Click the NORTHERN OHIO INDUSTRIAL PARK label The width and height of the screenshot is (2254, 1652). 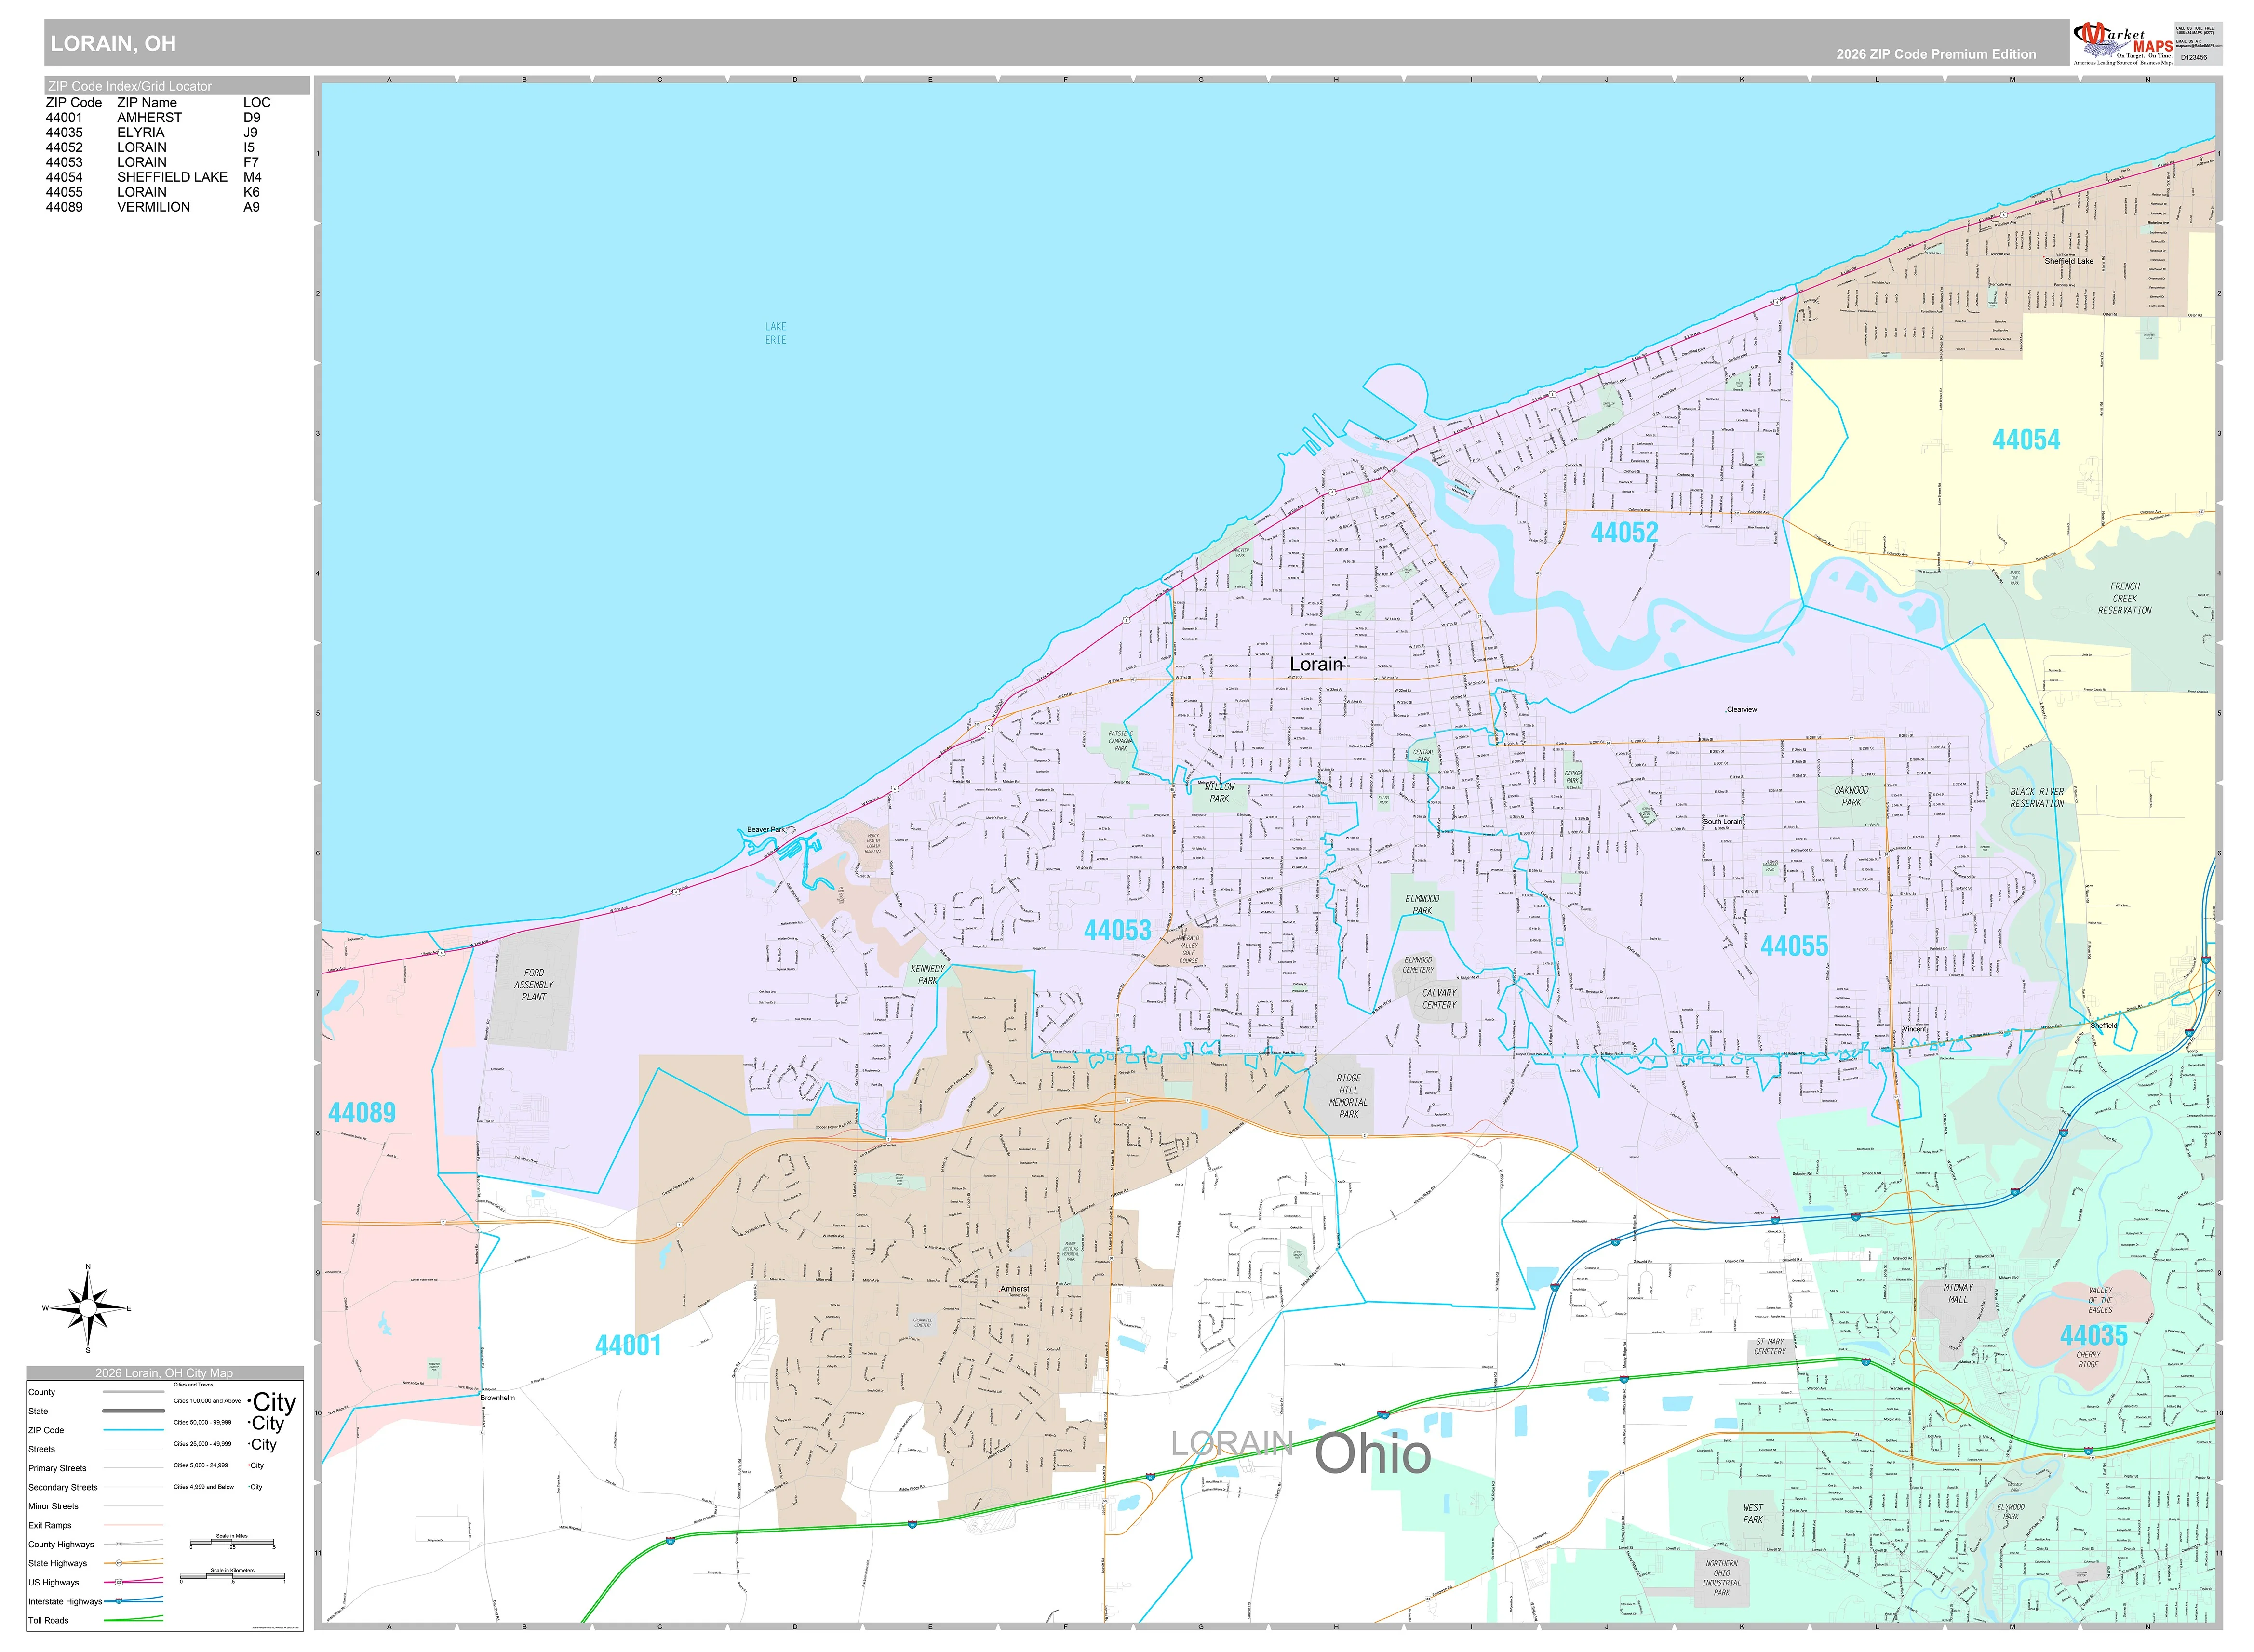(1721, 1578)
